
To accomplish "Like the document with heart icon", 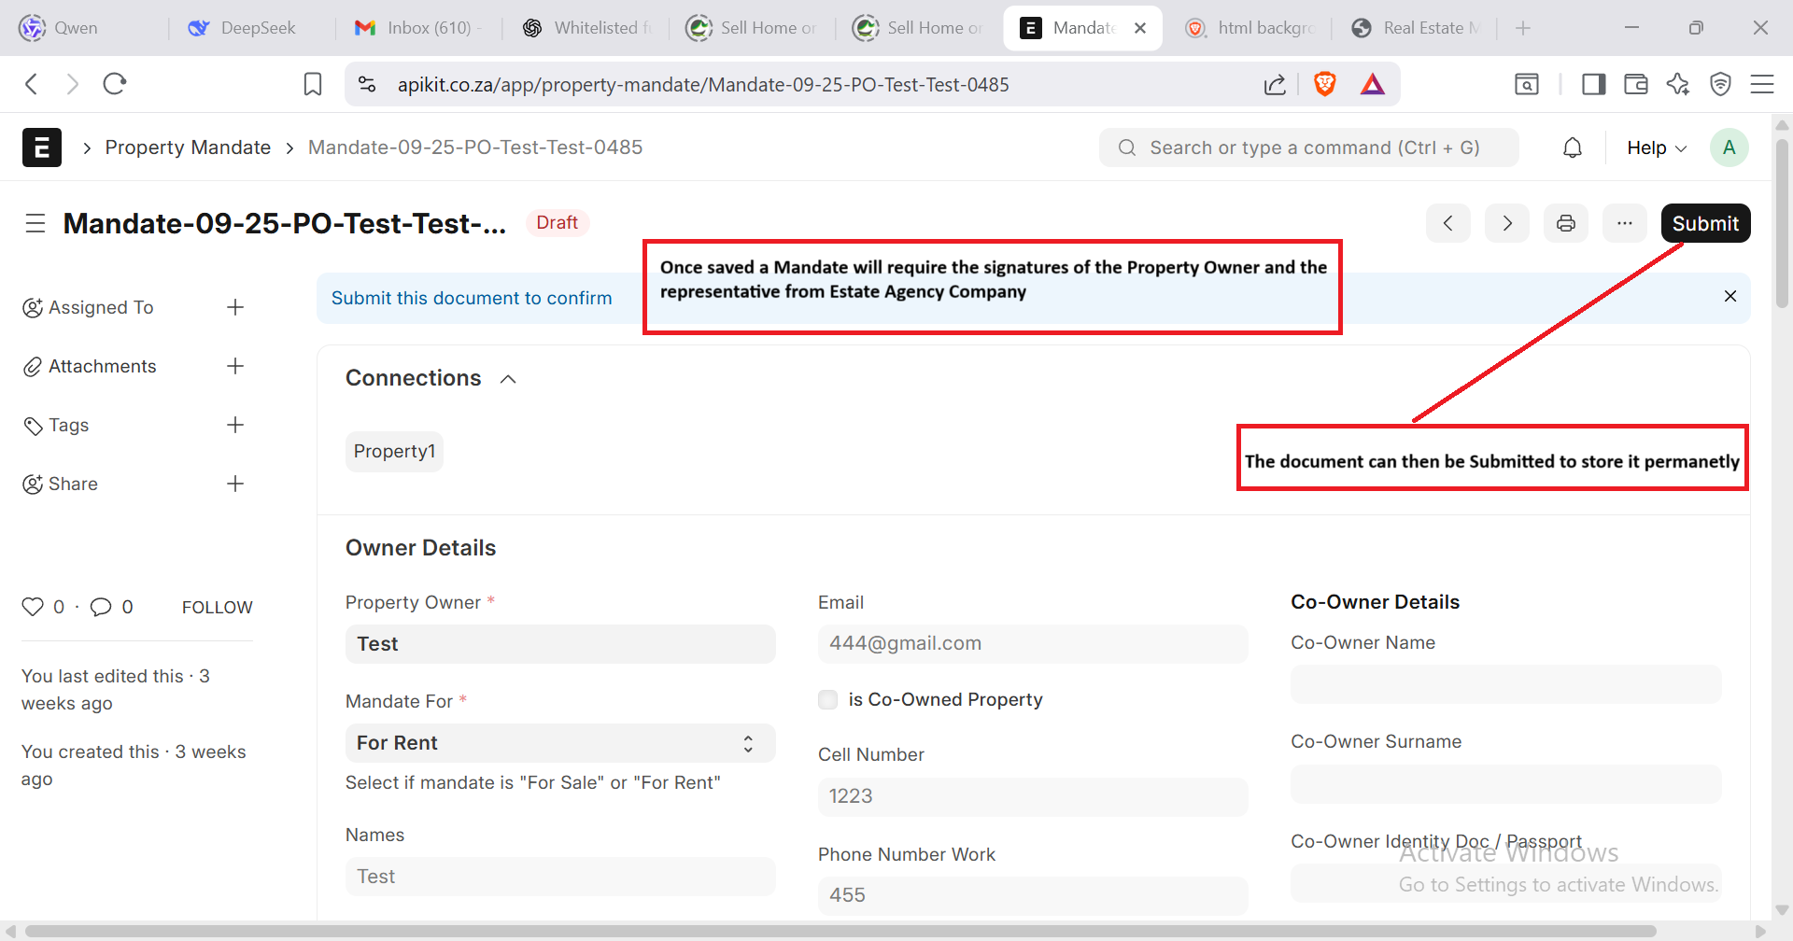I will tap(33, 607).
